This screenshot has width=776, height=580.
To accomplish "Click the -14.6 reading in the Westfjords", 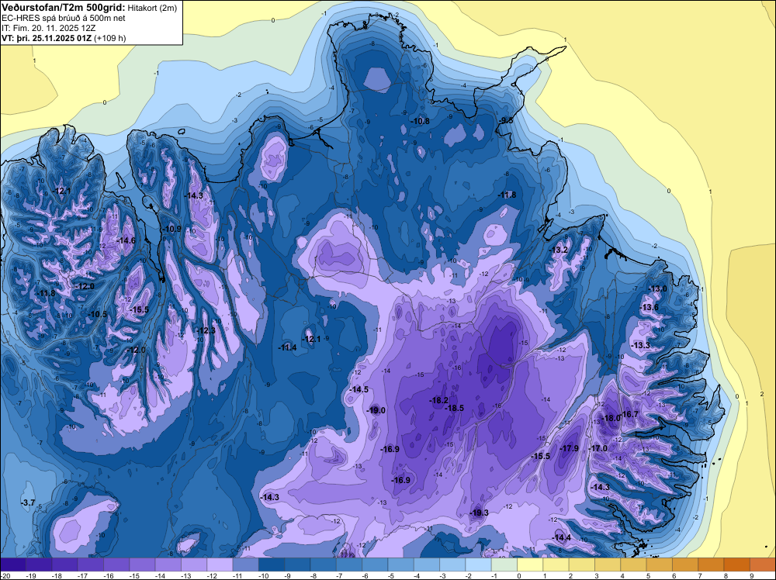I will [x=126, y=240].
